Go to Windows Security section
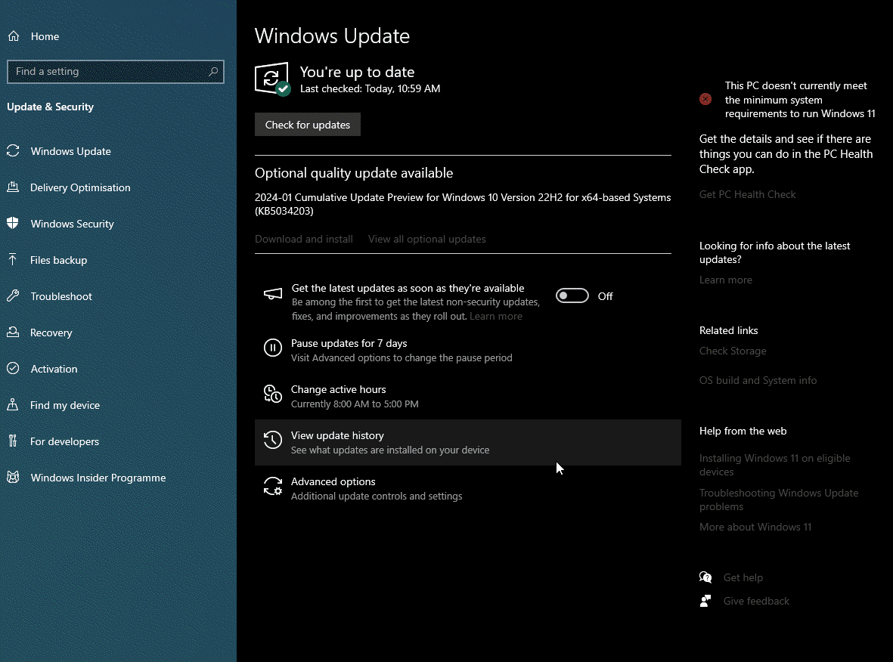893x662 pixels. click(x=73, y=224)
